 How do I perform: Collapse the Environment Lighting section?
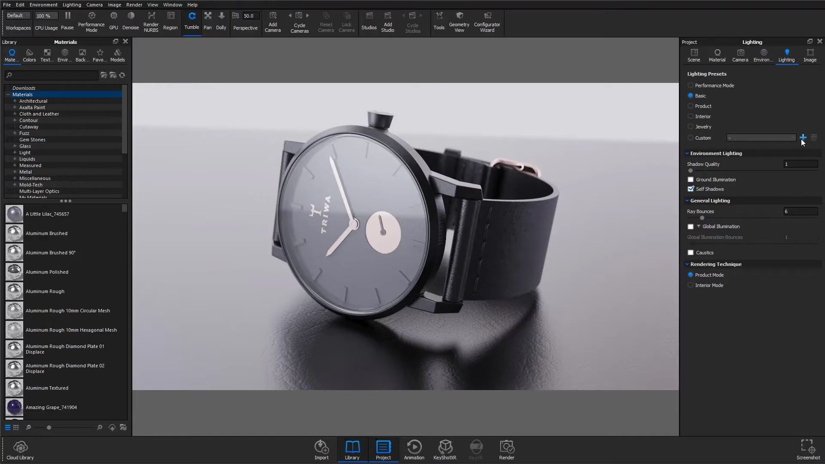tap(687, 153)
